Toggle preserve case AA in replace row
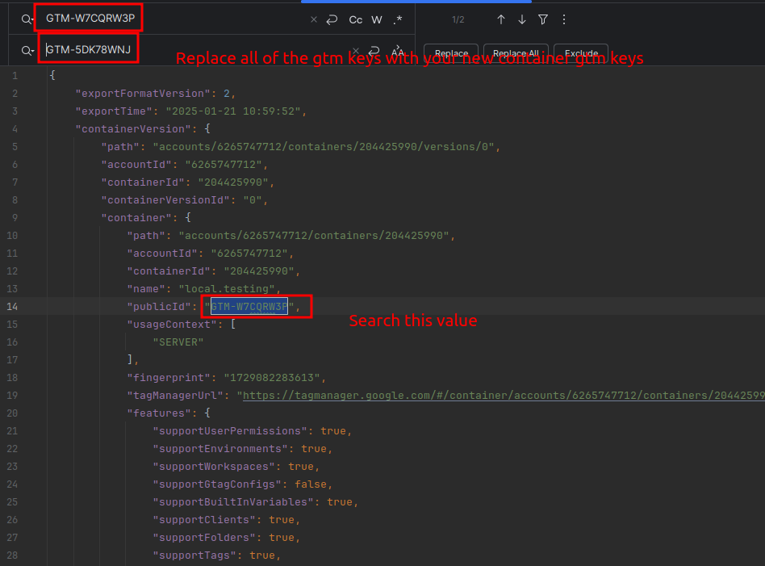 coord(398,52)
